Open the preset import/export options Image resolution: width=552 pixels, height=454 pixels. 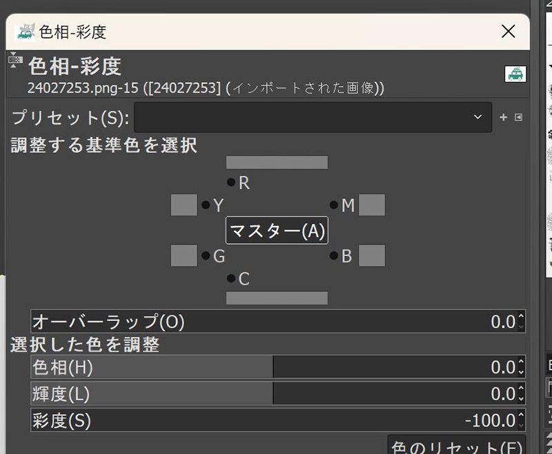point(518,117)
